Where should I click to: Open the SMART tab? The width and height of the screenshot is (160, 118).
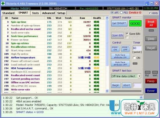tap(23, 13)
